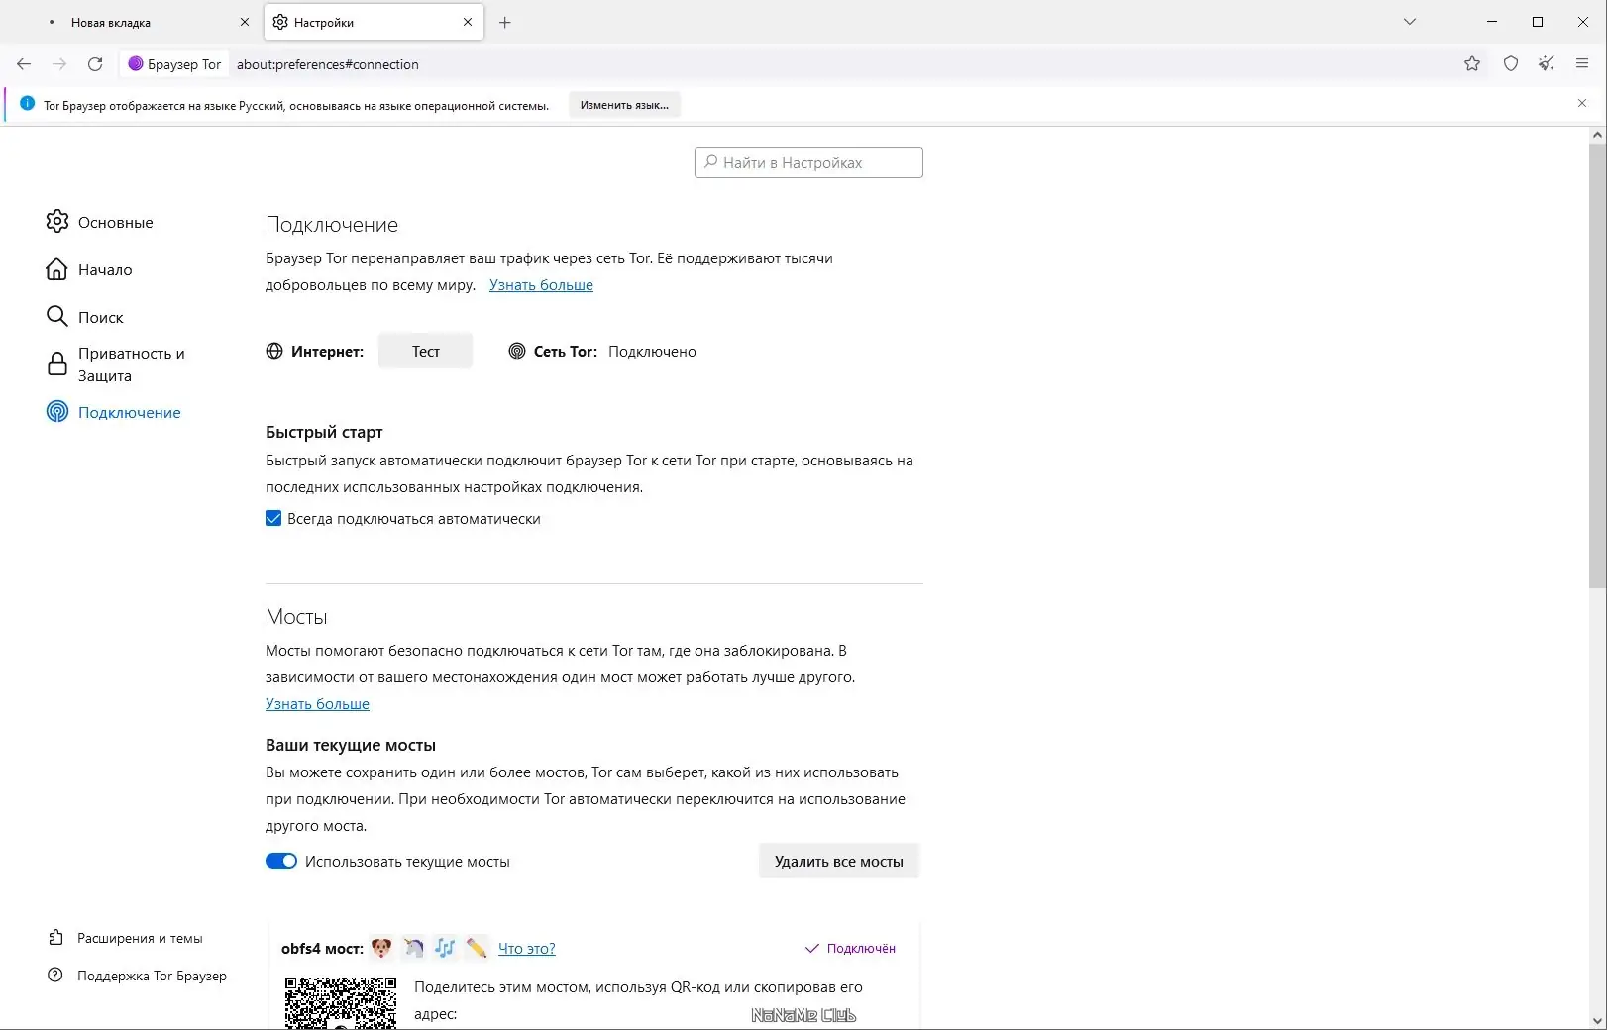Expand the list all tabs chevron
Viewport: 1607px width, 1030px height.
click(x=1410, y=22)
